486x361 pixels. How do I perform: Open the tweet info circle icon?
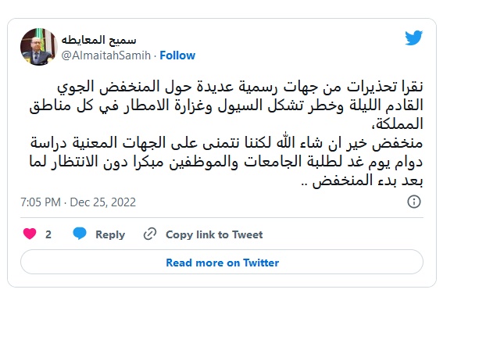tap(414, 202)
